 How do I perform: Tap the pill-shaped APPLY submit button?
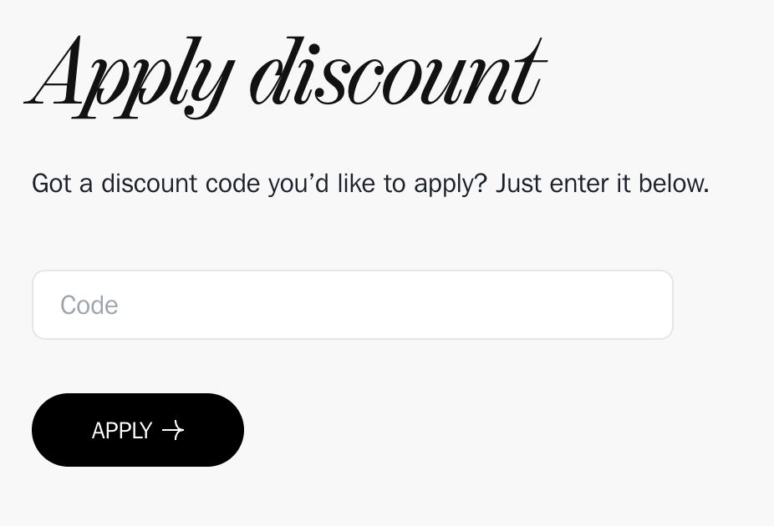pyautogui.click(x=138, y=430)
